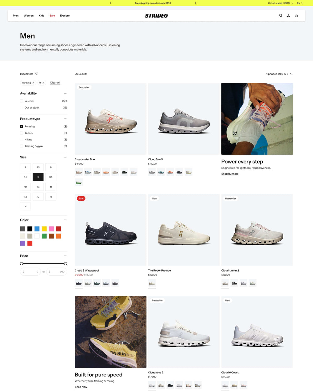
Task: Select the green colorway thumbnail for Cloudsurfer Max
Action: tap(79, 182)
